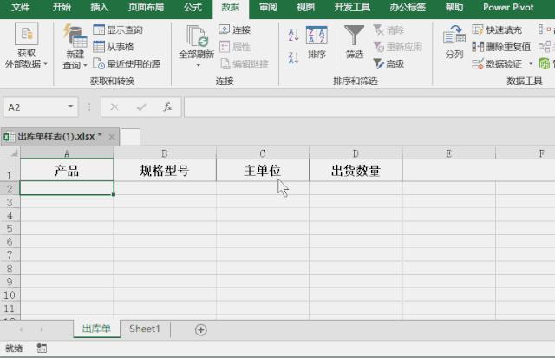
Task: Expand Data Validation dropdown arrow
Action: point(531,63)
